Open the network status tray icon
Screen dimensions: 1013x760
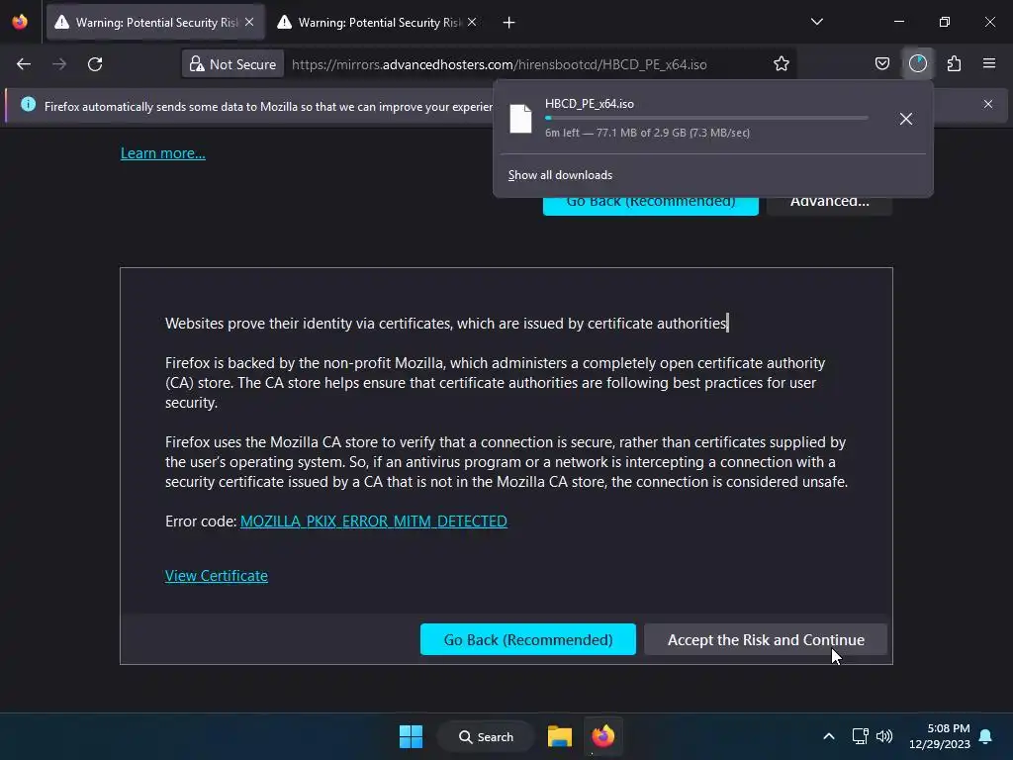pos(860,736)
